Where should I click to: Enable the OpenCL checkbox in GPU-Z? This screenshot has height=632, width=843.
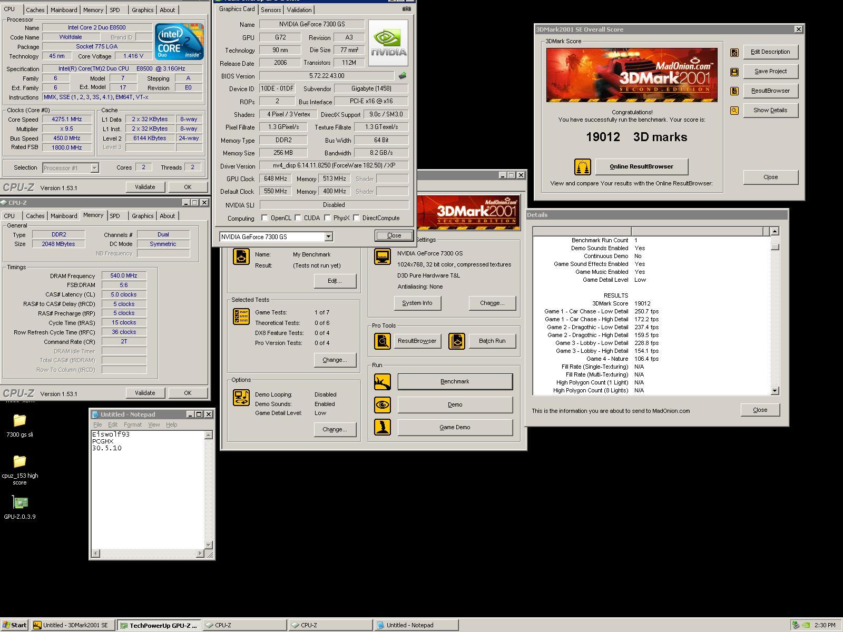(264, 218)
